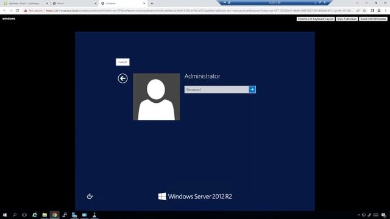The image size is (390, 219).
Task: Launch Internet Explorer from the taskbar
Action: coord(35,215)
